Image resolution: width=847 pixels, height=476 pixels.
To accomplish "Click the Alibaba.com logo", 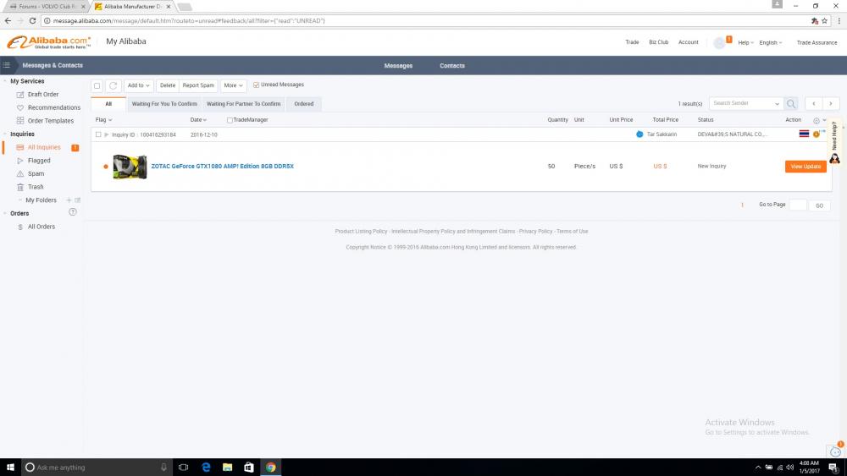I will pyautogui.click(x=48, y=42).
